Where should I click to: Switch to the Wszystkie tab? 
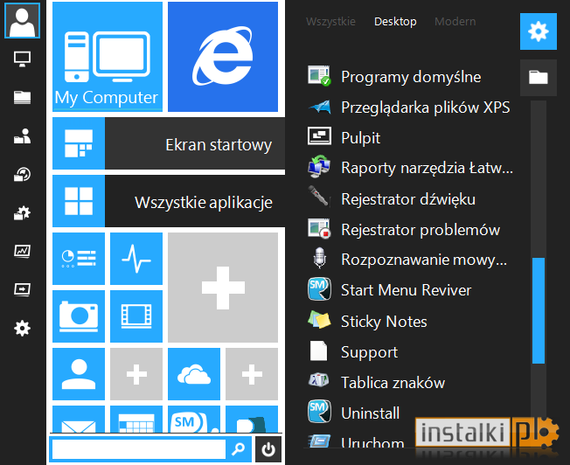(x=330, y=22)
